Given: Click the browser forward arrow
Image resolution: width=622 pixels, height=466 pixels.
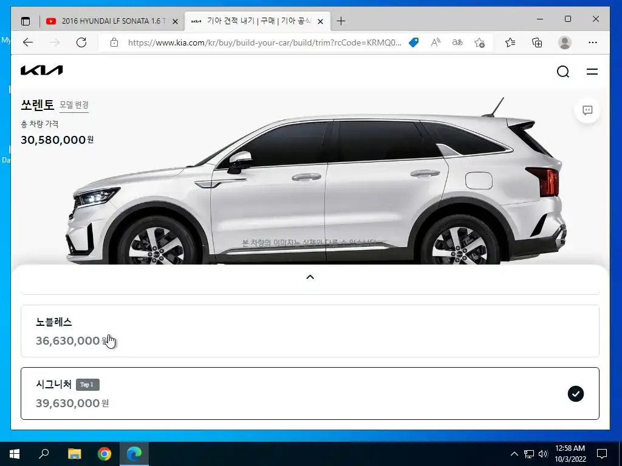Looking at the screenshot, I should pos(55,42).
